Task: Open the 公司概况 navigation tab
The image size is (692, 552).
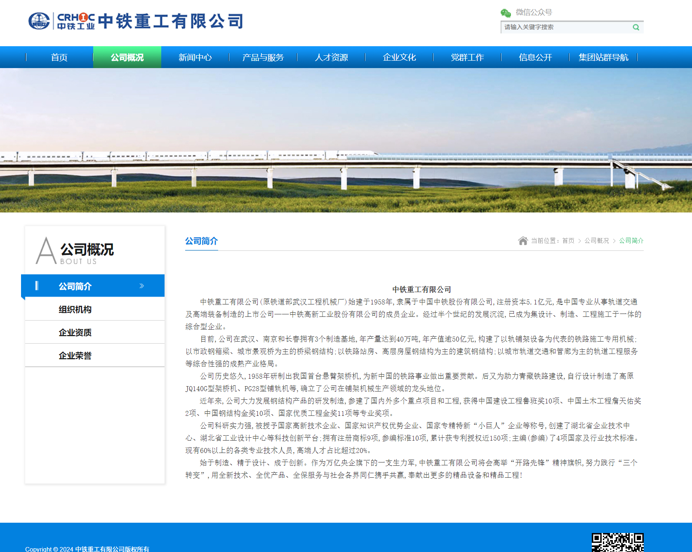Action: [x=127, y=57]
